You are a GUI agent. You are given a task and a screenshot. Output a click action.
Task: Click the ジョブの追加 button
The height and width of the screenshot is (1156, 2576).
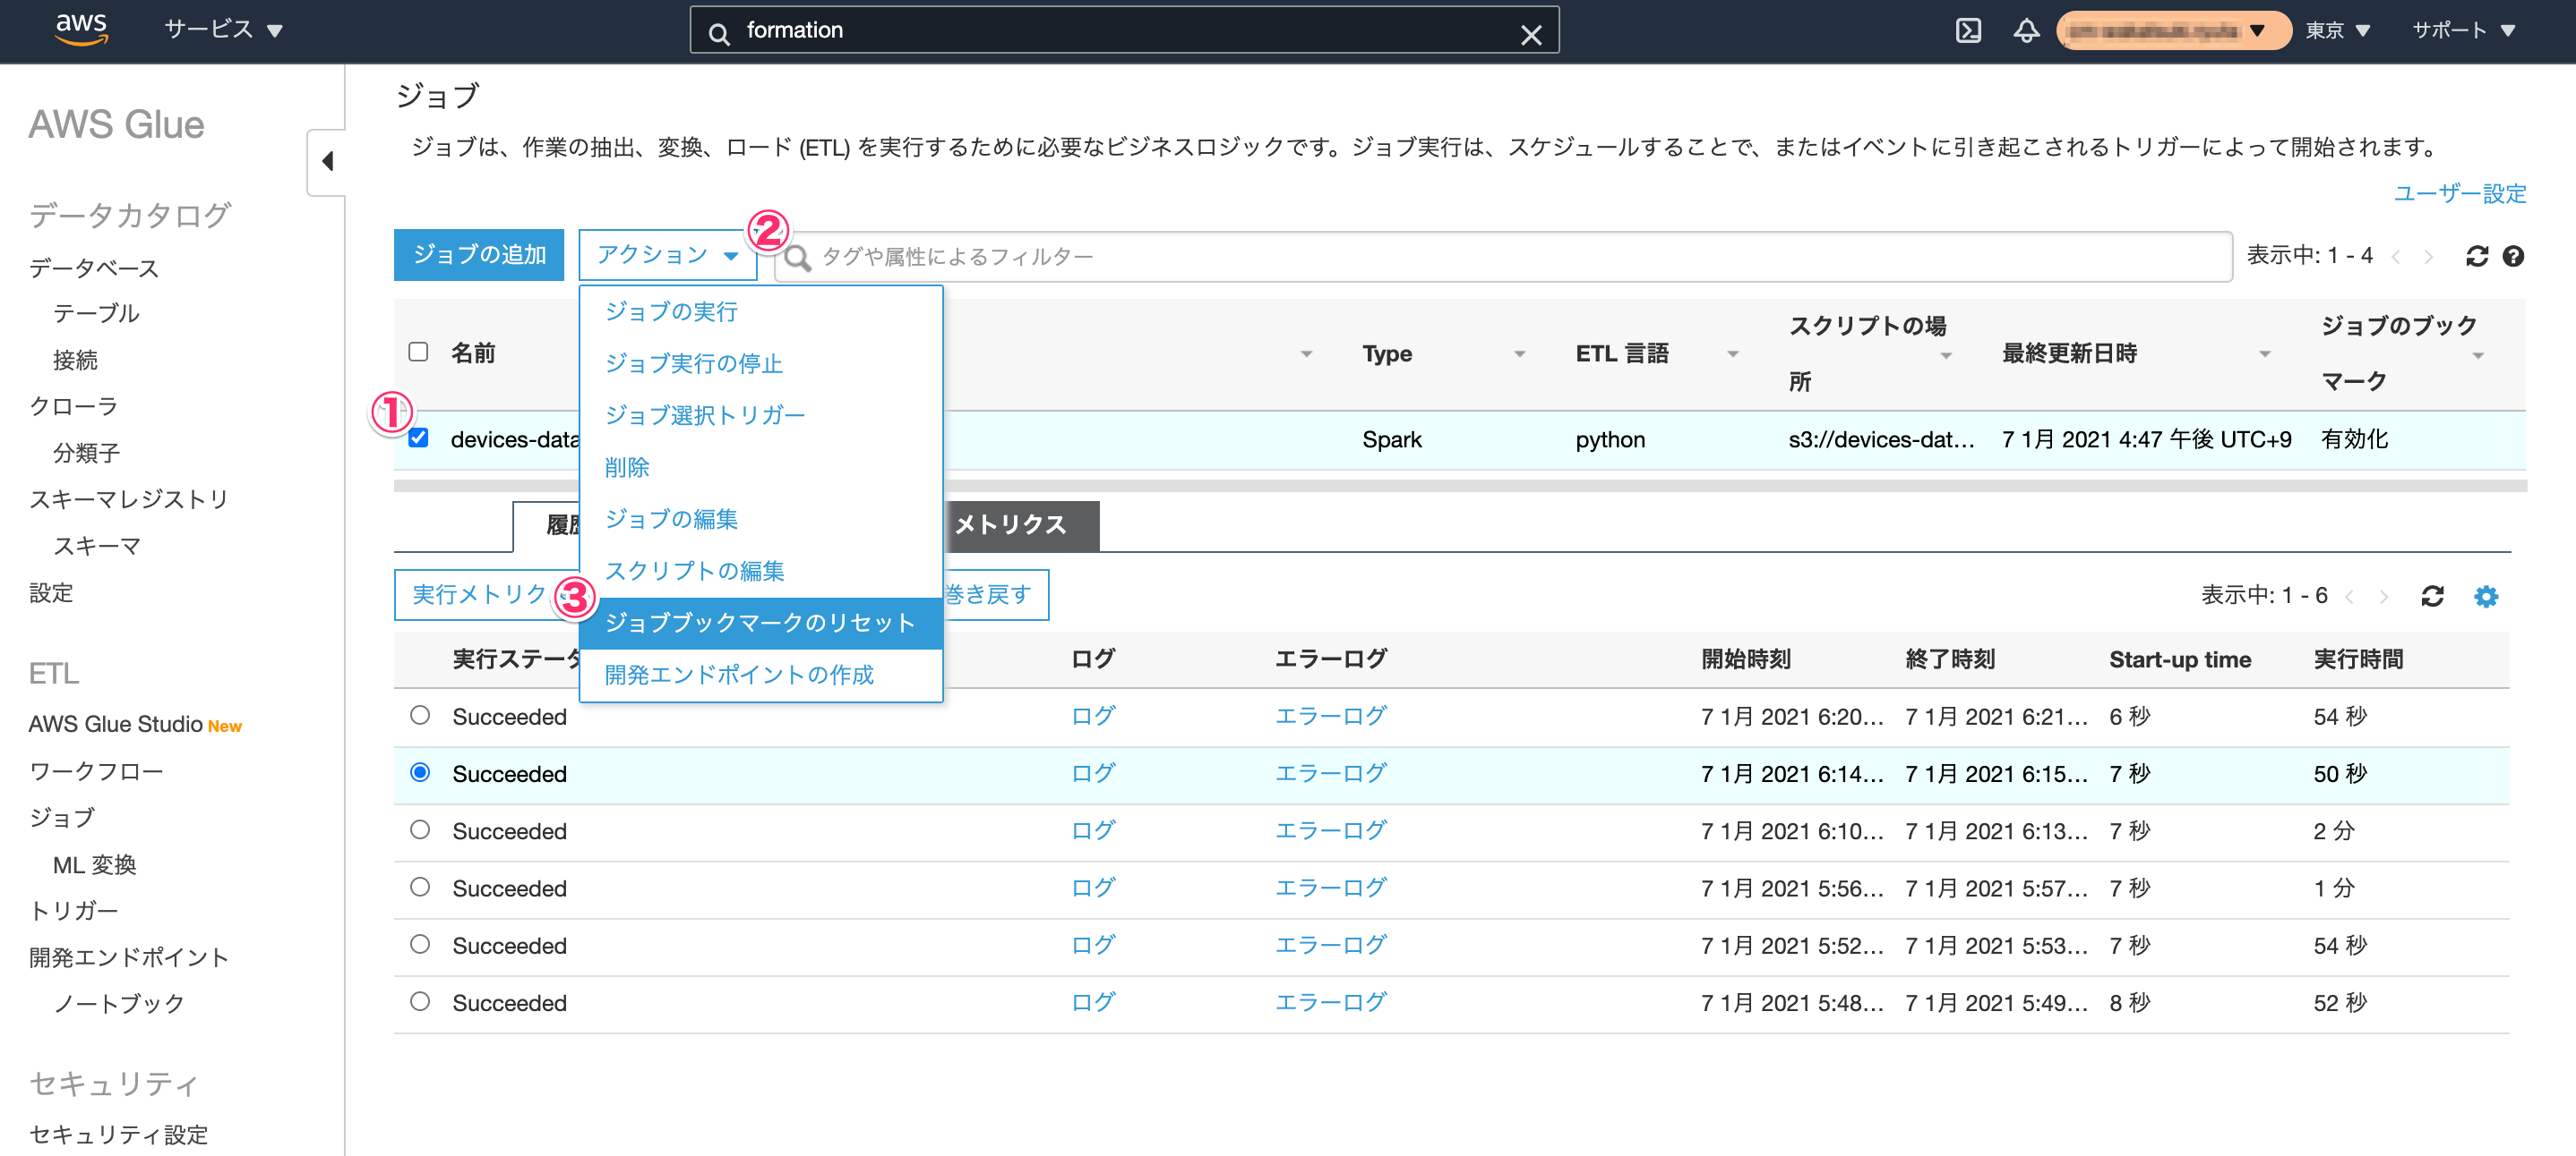[479, 255]
